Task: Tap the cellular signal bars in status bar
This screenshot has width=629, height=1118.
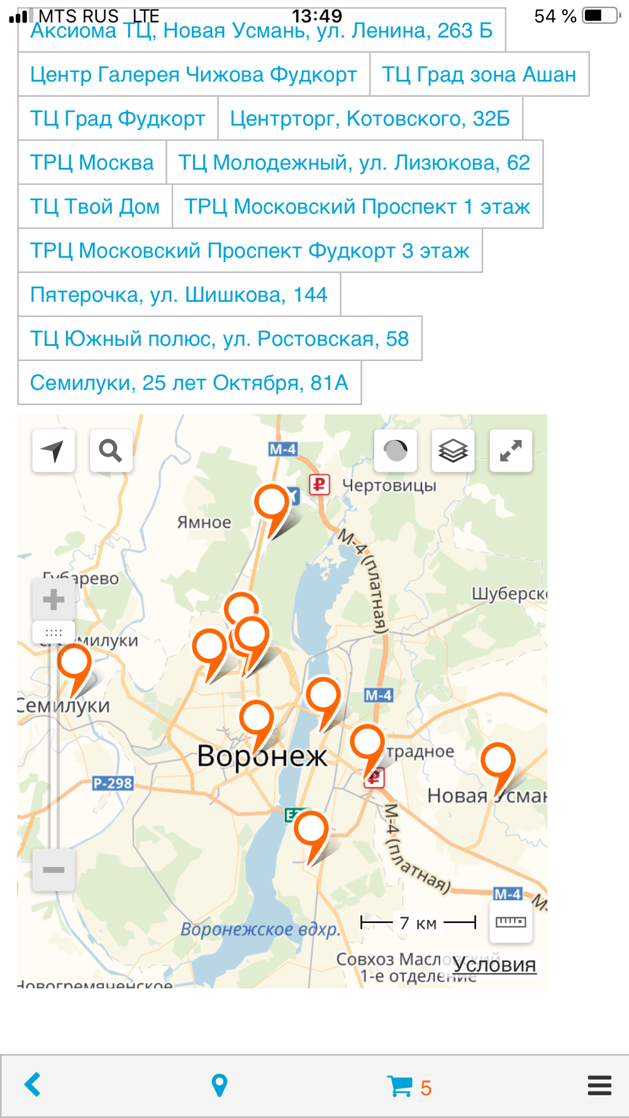Action: coord(21,16)
